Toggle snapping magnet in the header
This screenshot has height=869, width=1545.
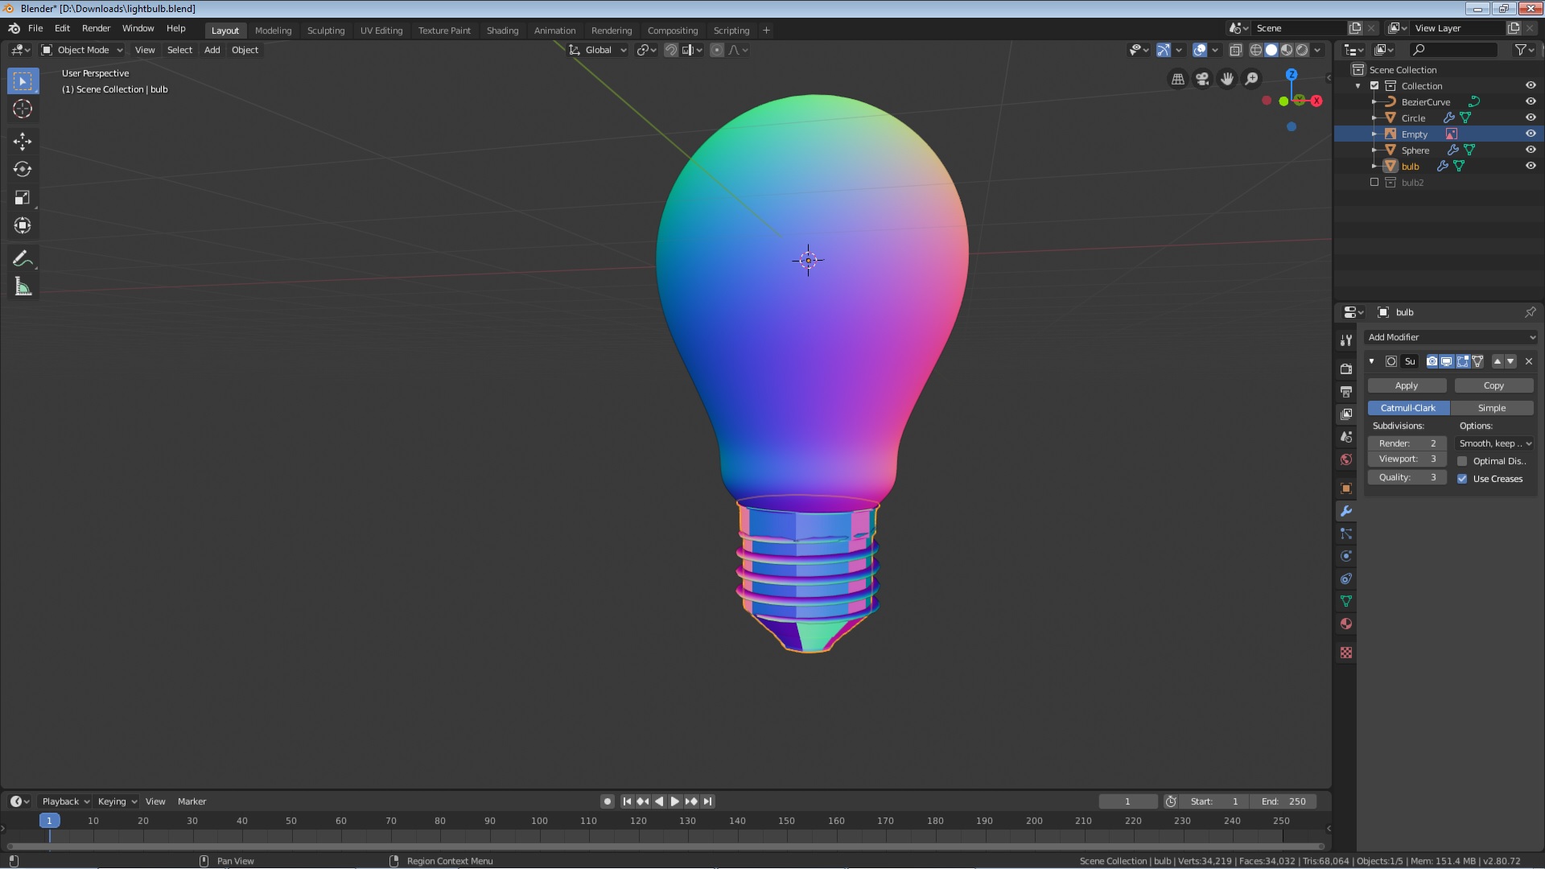point(670,50)
